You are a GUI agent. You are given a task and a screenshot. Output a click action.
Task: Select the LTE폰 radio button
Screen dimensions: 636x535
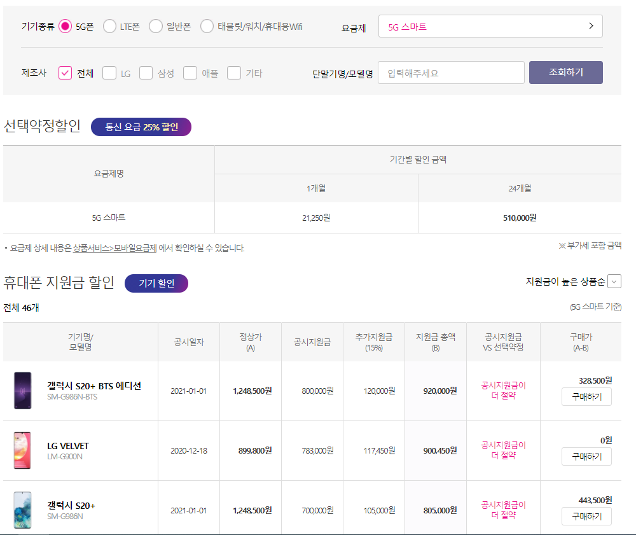pyautogui.click(x=109, y=26)
